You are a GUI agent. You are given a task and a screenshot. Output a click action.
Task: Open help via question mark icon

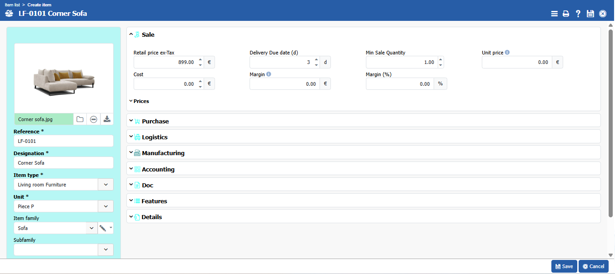click(x=578, y=14)
